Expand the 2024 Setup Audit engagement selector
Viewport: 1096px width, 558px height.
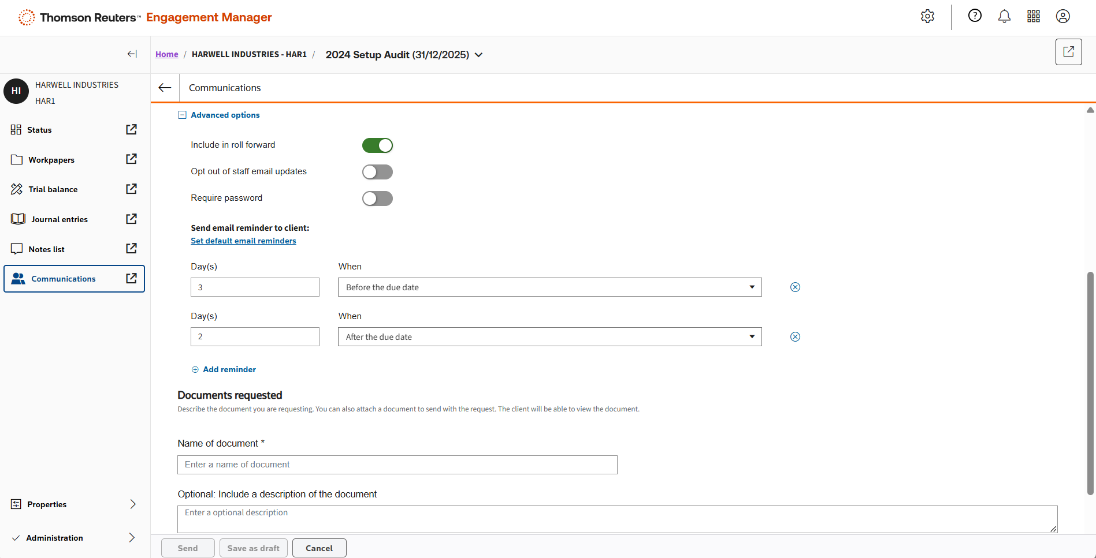pos(478,55)
